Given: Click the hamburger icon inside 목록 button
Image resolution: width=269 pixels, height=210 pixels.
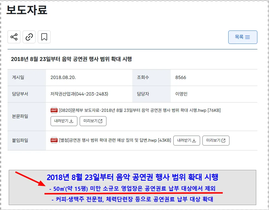Looking at the screenshot, I should pyautogui.click(x=248, y=37).
